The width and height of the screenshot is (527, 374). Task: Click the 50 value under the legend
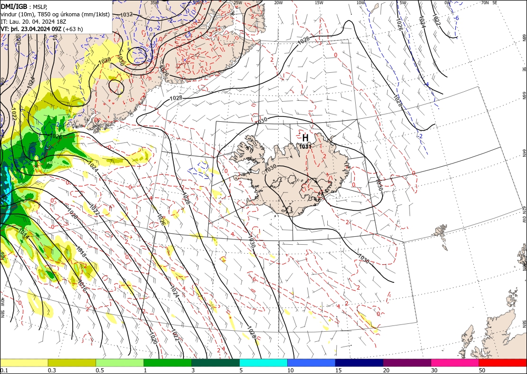[x=482, y=370]
